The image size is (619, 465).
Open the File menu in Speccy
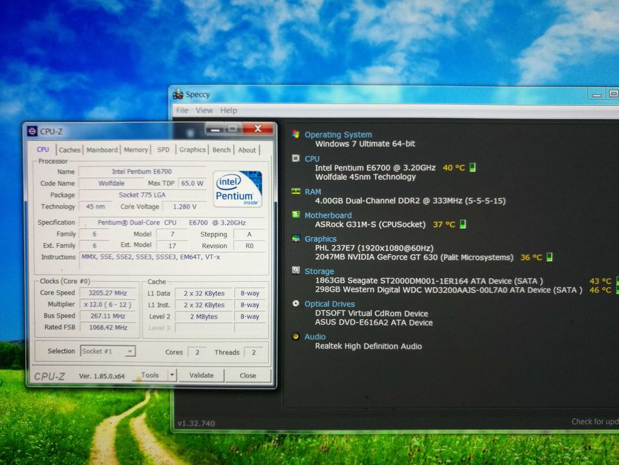pyautogui.click(x=182, y=110)
